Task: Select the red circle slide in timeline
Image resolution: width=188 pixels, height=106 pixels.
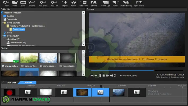Action: [x=9, y=92]
